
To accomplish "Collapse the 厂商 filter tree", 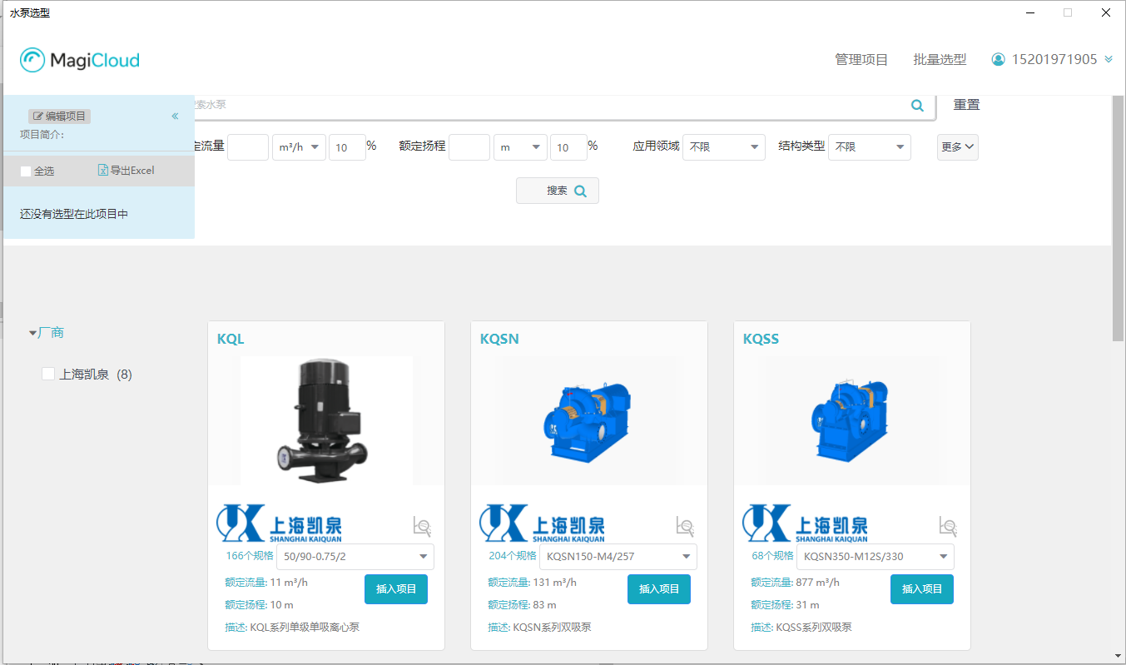I will [33, 333].
